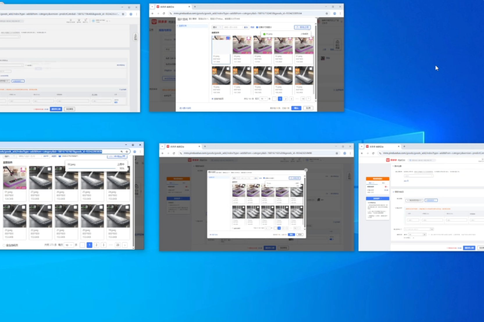Open the tab search dropdown in bottom-center window

(162, 147)
